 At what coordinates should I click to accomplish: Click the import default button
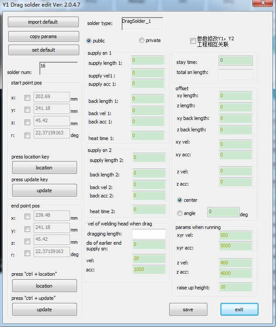pos(43,22)
